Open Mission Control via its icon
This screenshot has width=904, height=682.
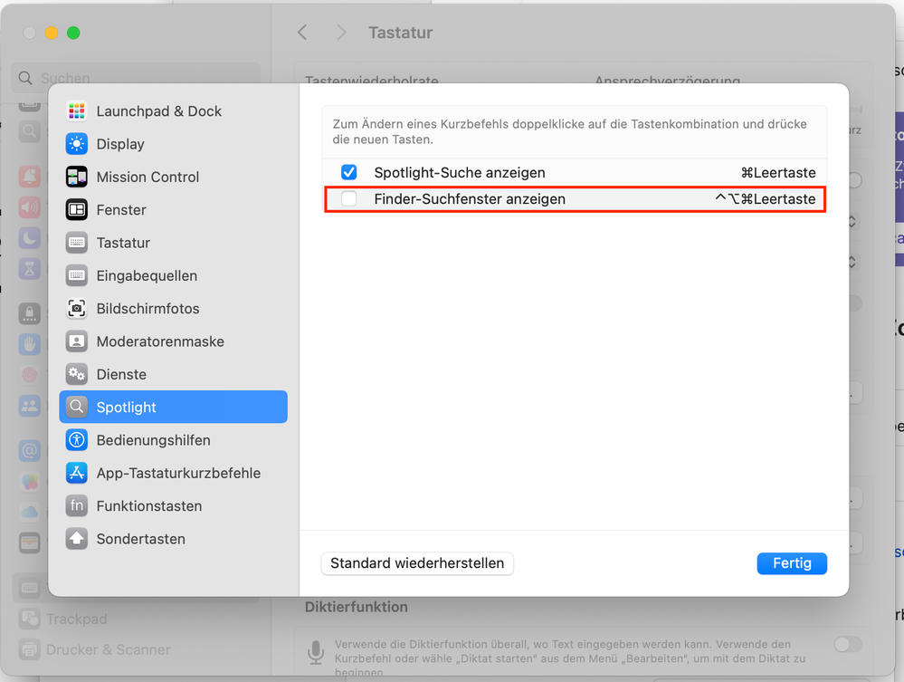(77, 177)
